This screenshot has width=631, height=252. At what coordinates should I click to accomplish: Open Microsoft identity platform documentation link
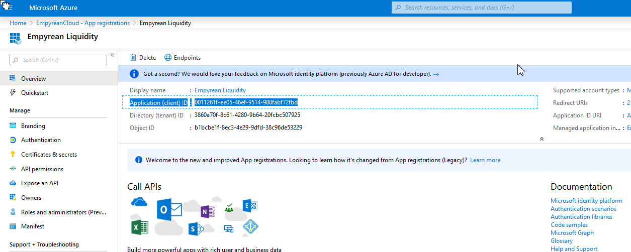pyautogui.click(x=586, y=201)
